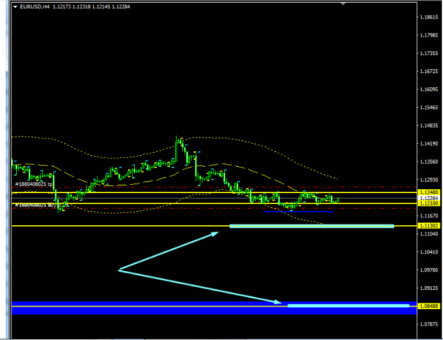Click the 1.18615 label on price scale
Viewport: 443px width, 340px height.
(x=428, y=17)
